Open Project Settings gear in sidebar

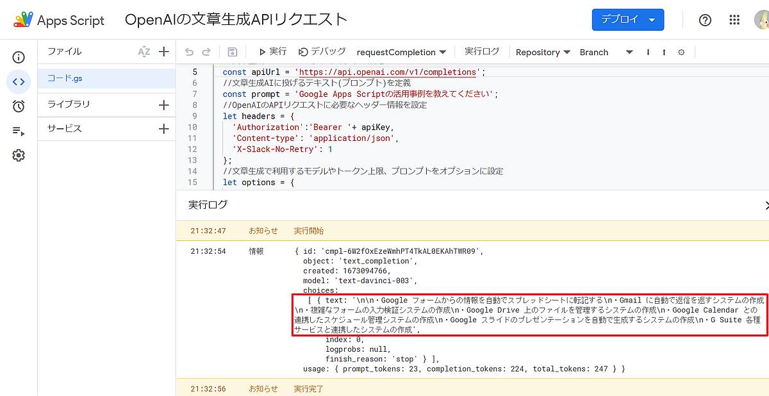(x=19, y=154)
